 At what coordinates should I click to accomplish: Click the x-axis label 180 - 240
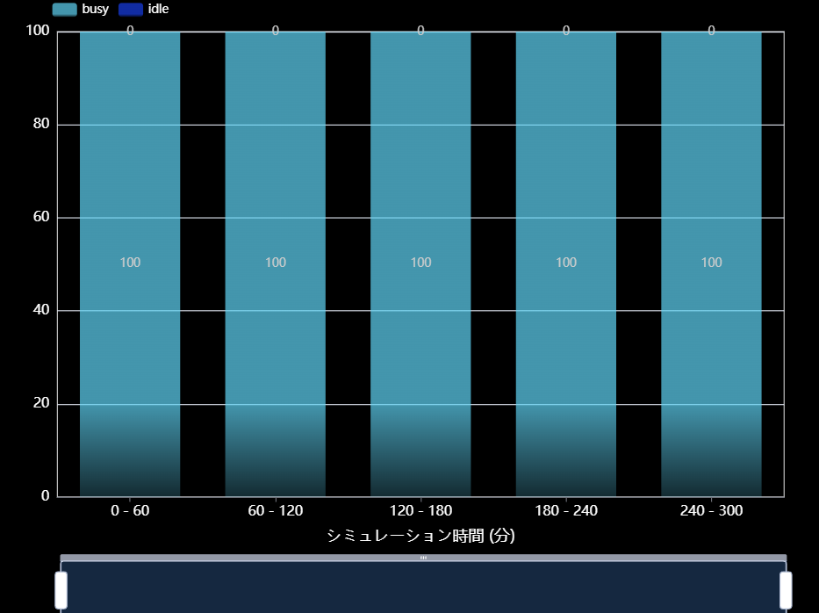pyautogui.click(x=566, y=511)
